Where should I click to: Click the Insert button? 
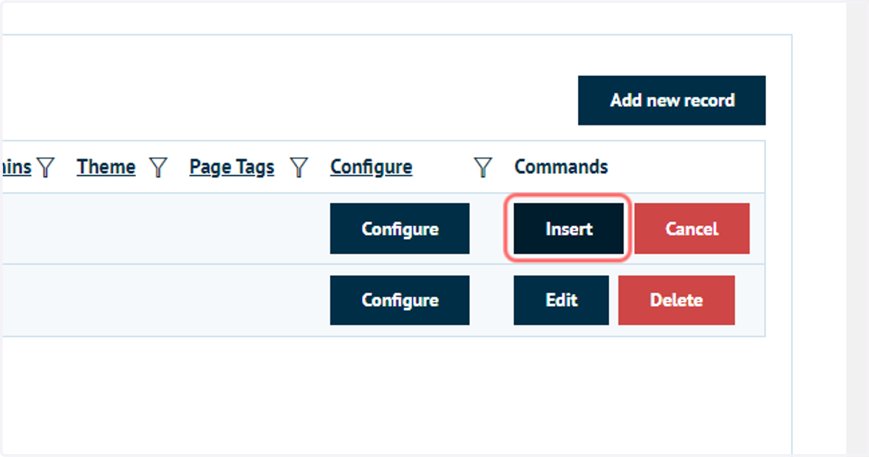tap(568, 229)
